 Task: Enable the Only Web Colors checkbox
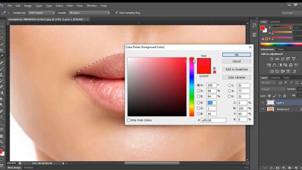tap(129, 120)
